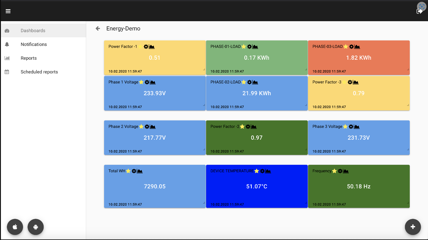Viewport: 428px width, 240px height.
Task: Open settings gear on Power Factor -2
Action: pos(248,127)
